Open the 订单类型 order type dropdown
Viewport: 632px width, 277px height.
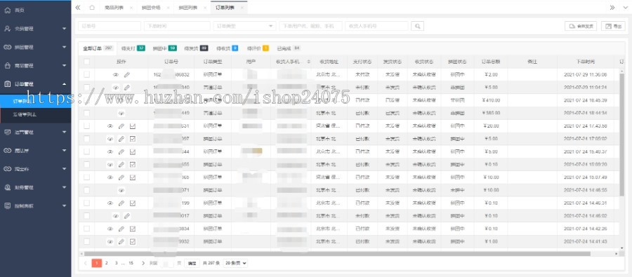(x=244, y=26)
